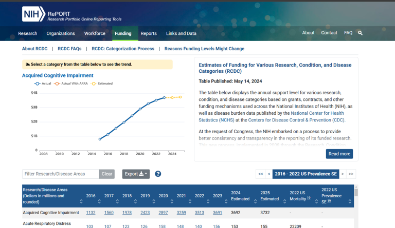Image resolution: width=395 pixels, height=228 pixels.
Task: Sort the 2022 US Prevalence SE column
Action: [350, 201]
